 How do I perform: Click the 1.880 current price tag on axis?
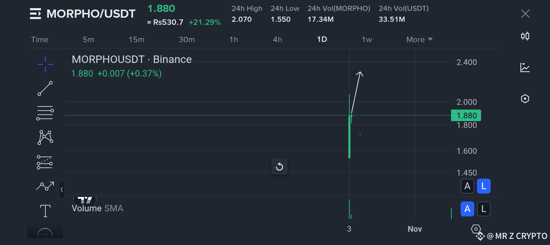point(466,116)
